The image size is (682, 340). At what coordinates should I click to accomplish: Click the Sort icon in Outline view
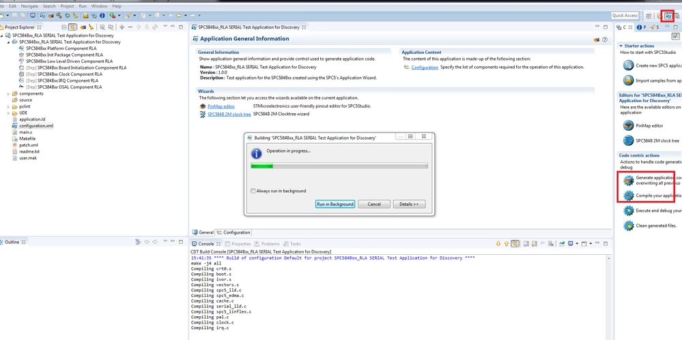coord(139,242)
